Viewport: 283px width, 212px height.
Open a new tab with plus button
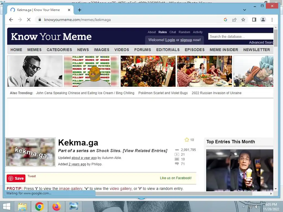click(79, 10)
